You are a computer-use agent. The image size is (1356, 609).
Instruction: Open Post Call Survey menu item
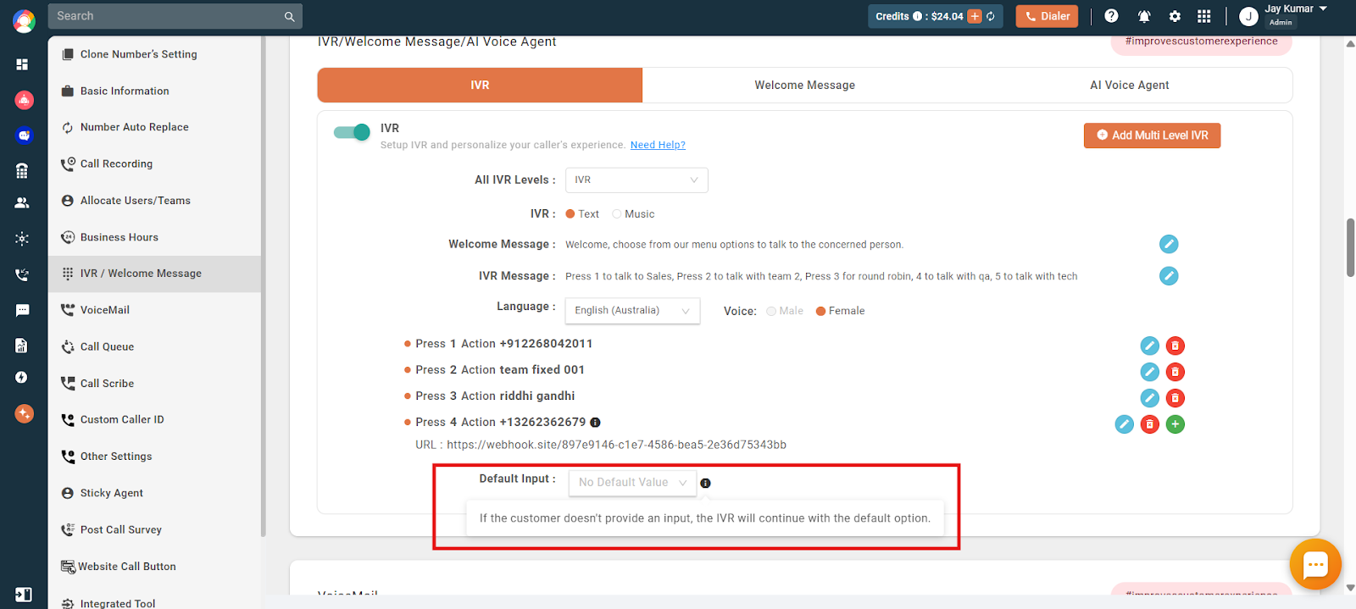click(154, 529)
